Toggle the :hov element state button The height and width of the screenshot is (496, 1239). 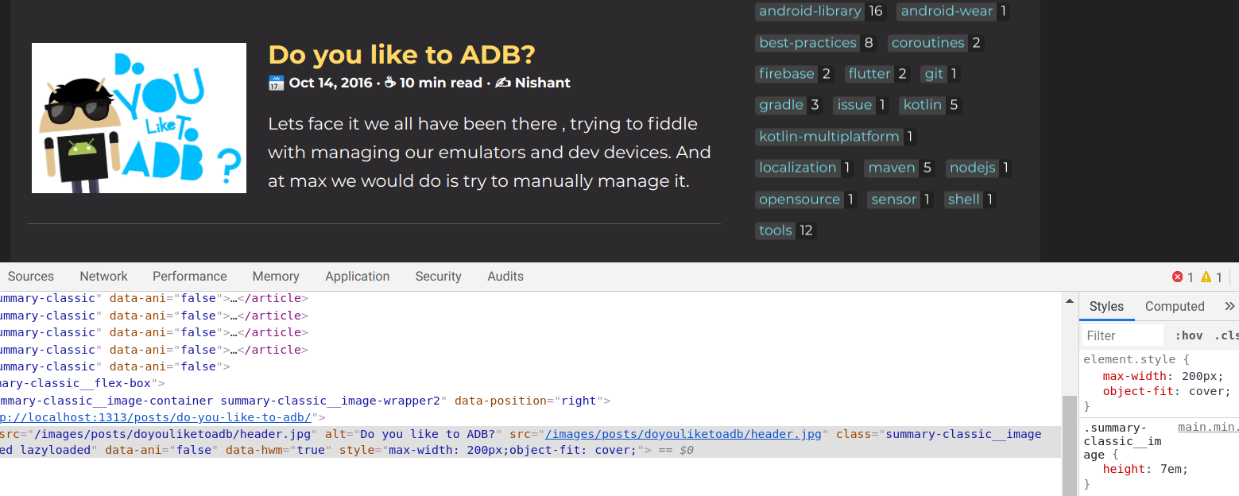[1189, 335]
